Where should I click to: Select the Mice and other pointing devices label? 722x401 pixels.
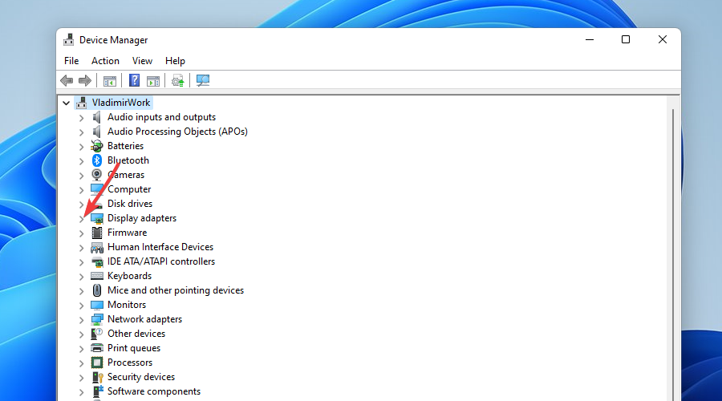click(x=176, y=290)
